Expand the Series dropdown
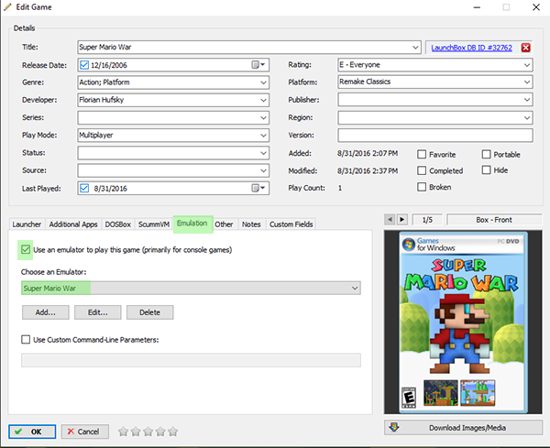 tap(263, 118)
